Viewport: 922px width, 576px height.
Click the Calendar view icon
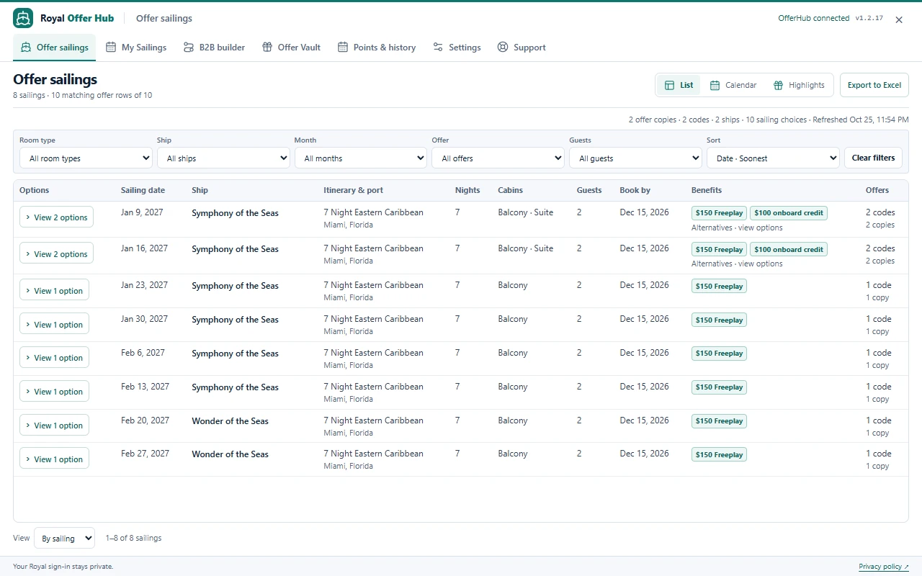pos(715,85)
